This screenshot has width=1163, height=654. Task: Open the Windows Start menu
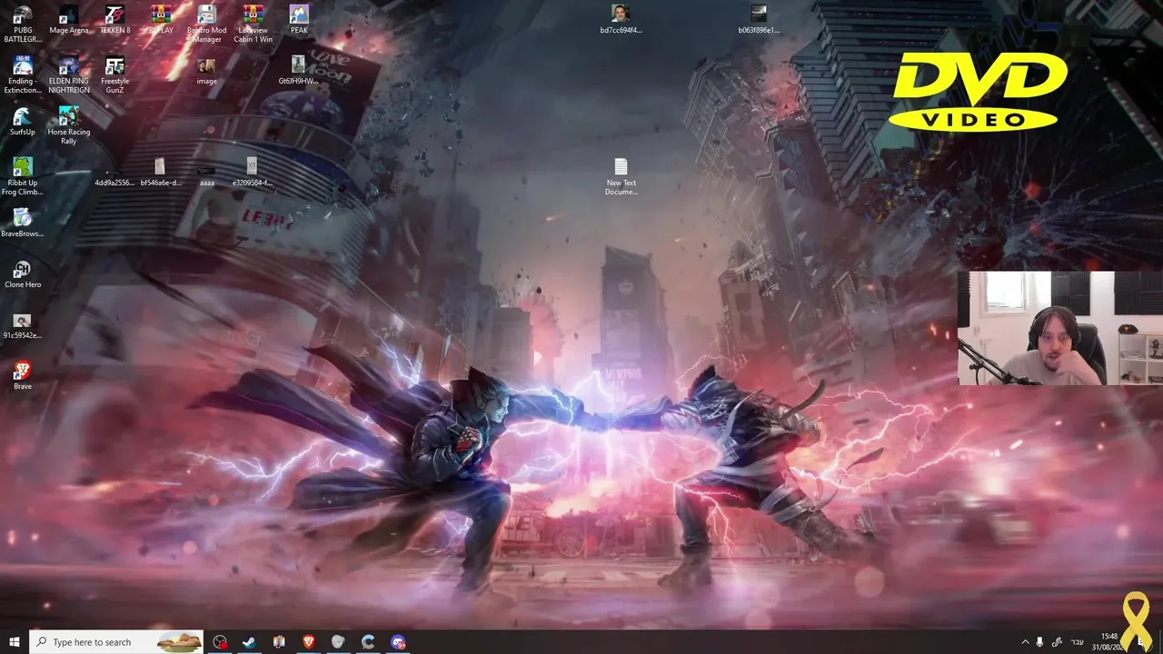15,642
